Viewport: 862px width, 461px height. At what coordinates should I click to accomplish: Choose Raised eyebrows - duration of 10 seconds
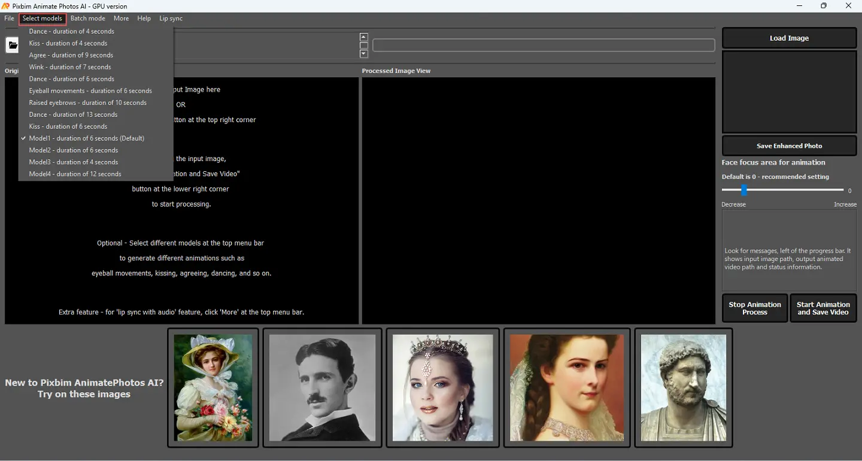[x=96, y=103]
